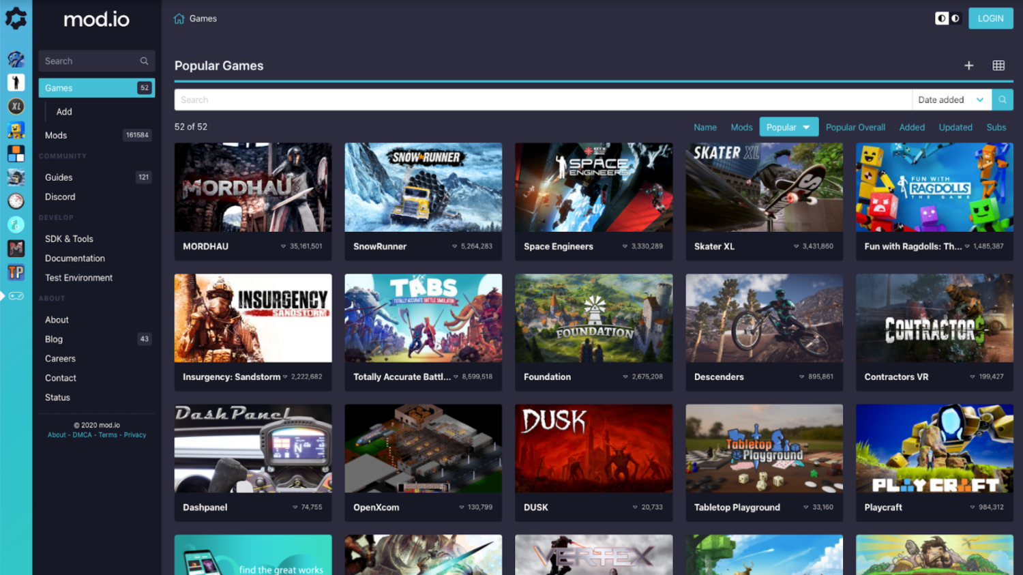Screen dimensions: 1023x575
Task: Open the Privacy footer link
Action: tap(135, 435)
